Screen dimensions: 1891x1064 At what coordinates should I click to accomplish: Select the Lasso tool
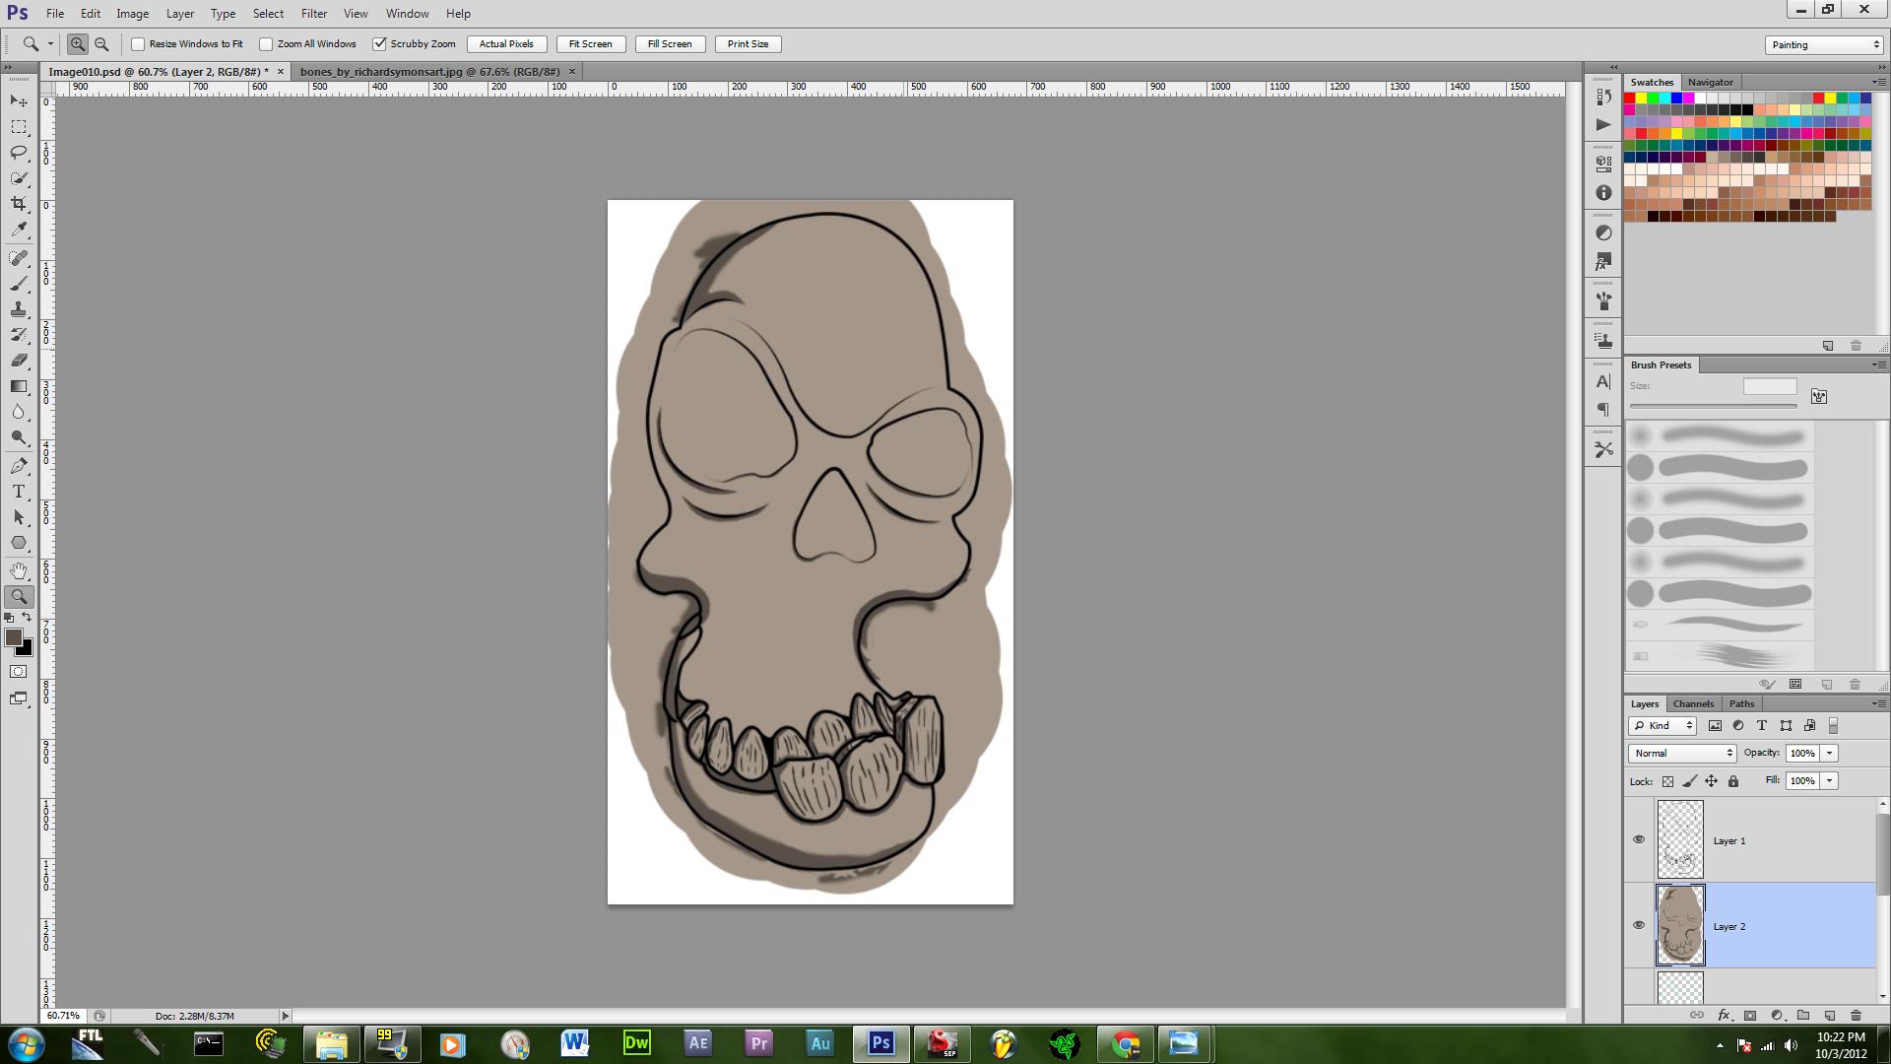coord(19,153)
